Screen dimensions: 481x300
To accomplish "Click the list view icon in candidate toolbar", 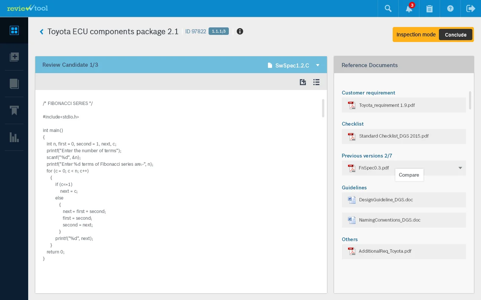I will pos(316,82).
